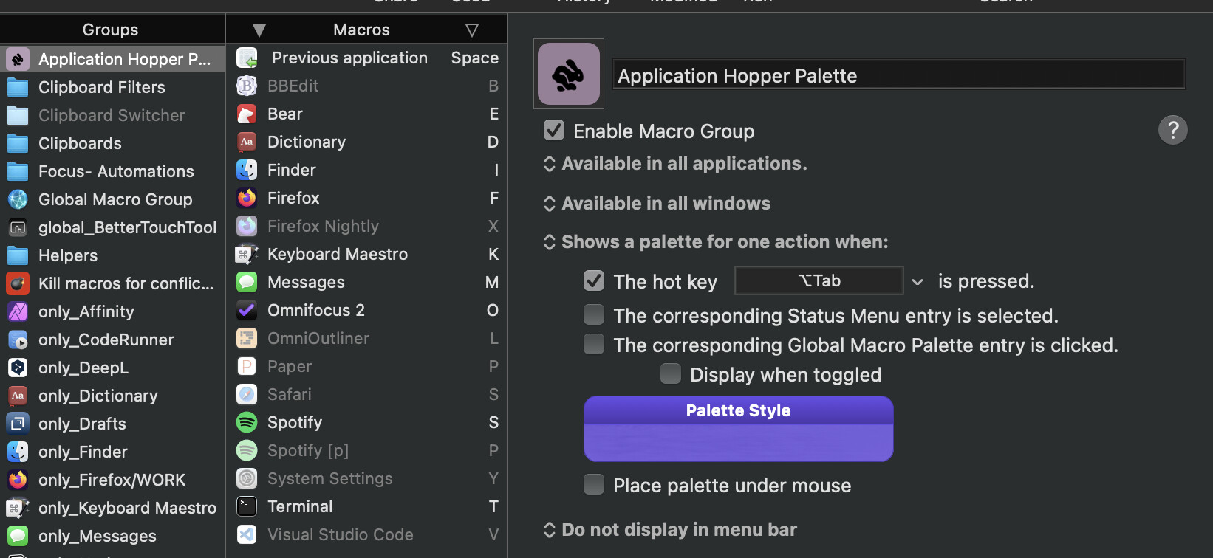
Task: Open Do not display in menu bar popup
Action: (x=670, y=530)
